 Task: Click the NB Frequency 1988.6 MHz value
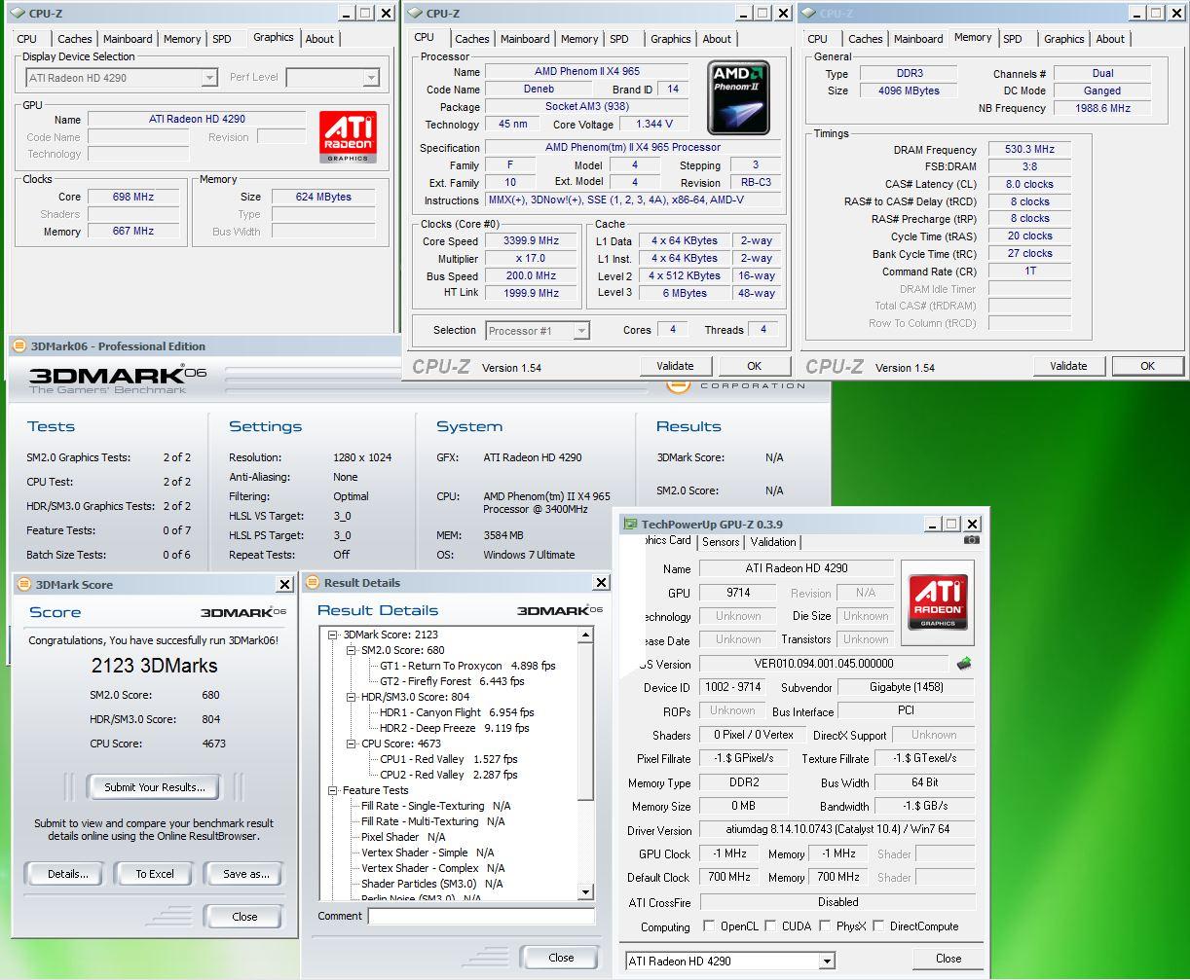1103,109
